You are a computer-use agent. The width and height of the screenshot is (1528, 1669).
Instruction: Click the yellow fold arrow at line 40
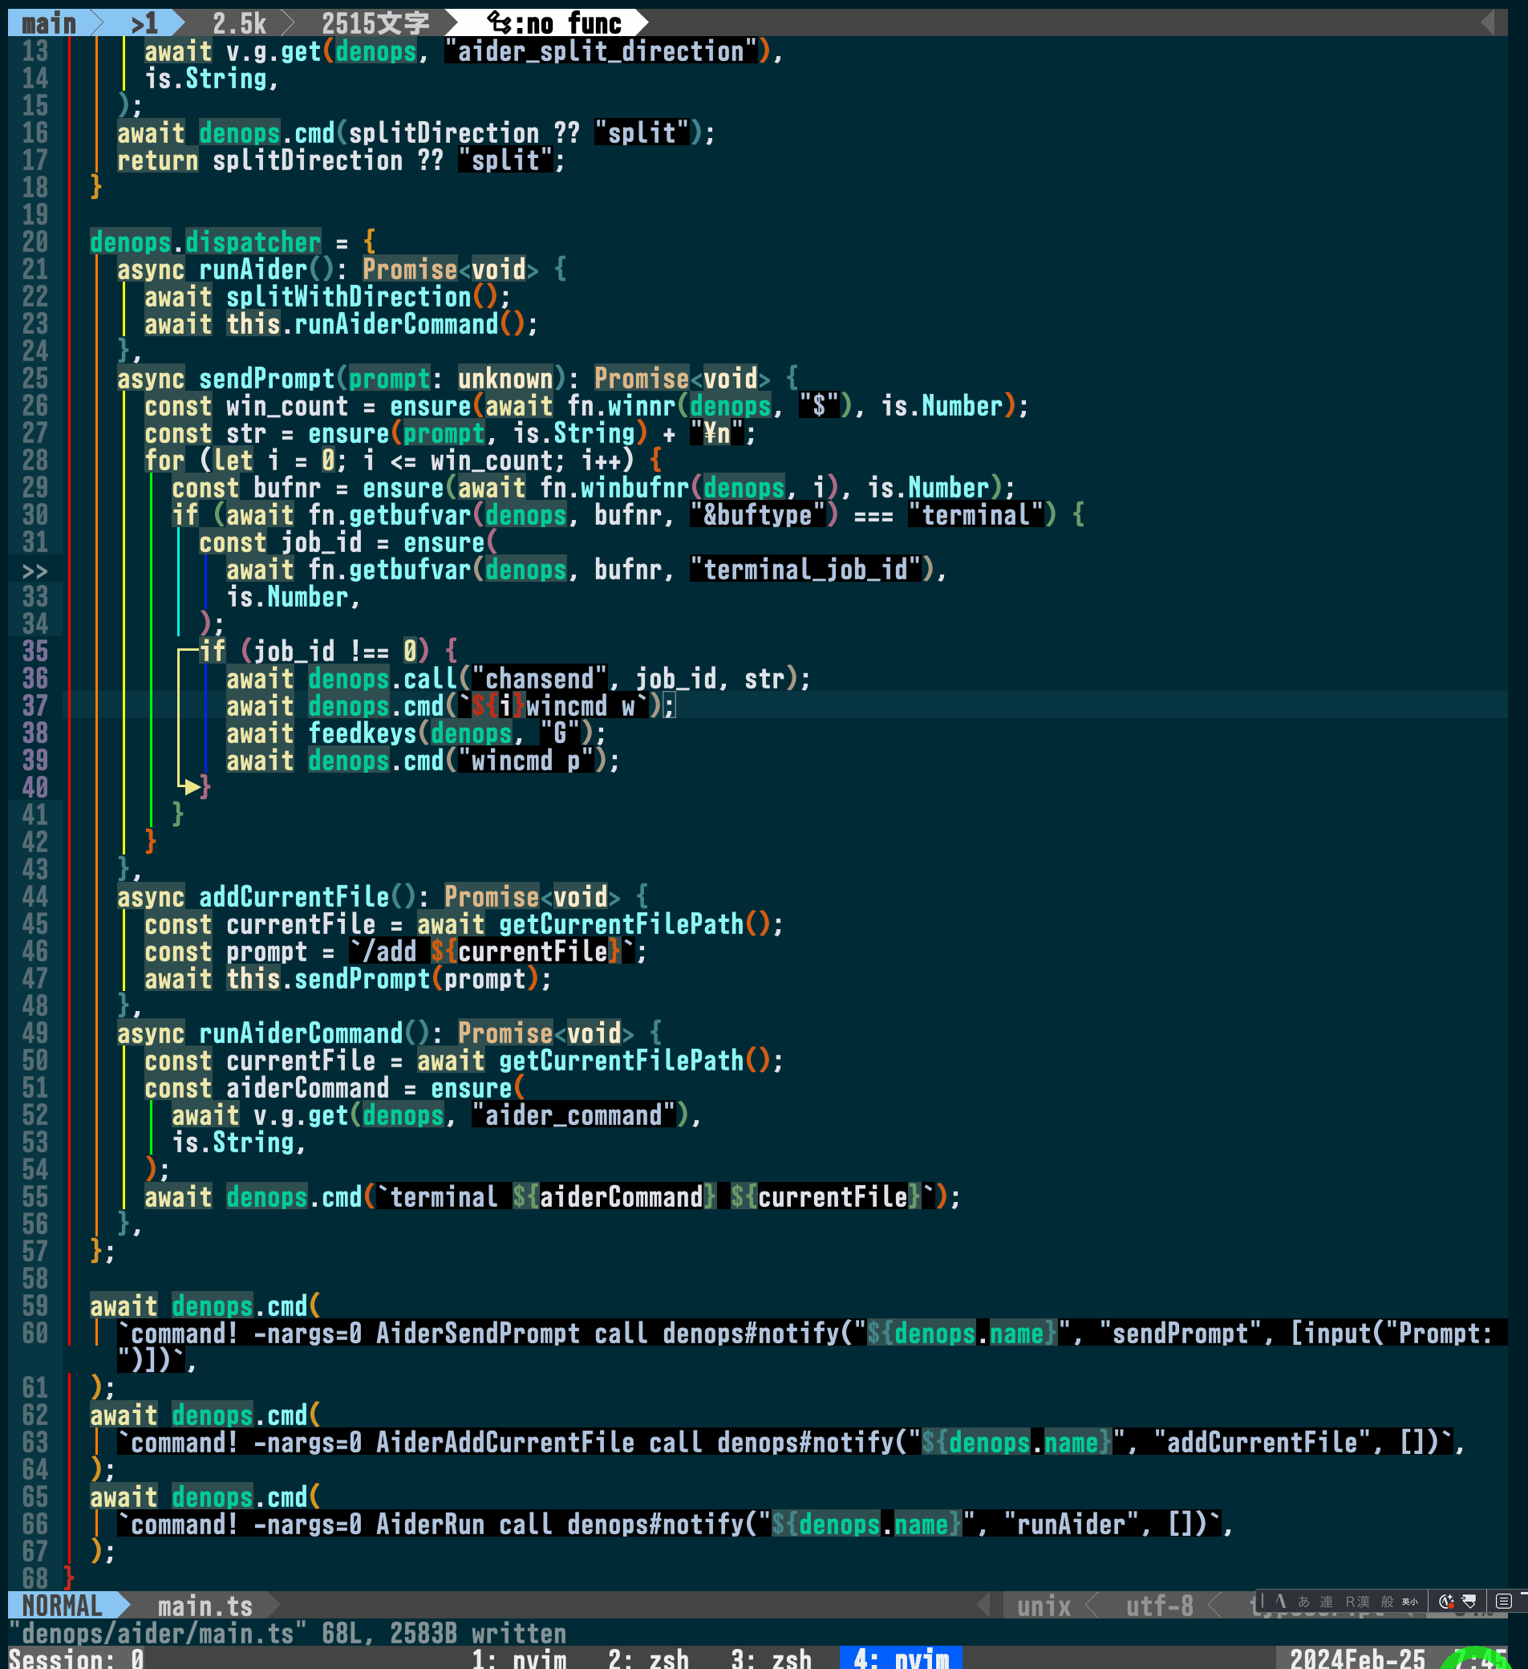coord(191,786)
